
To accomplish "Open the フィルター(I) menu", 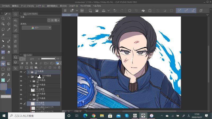I will [x=73, y=6].
